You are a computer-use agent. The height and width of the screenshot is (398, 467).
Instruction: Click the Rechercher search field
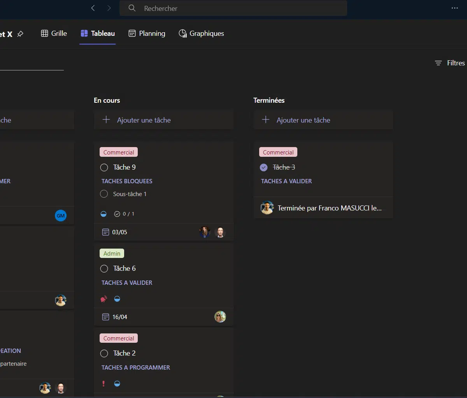(x=233, y=8)
